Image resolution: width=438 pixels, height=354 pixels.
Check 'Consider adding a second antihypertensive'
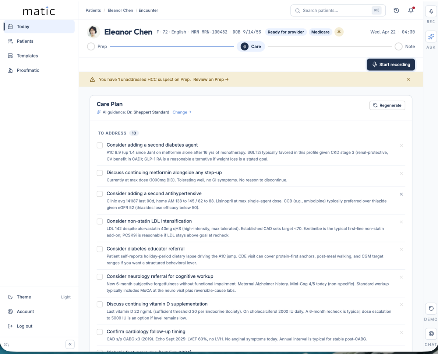click(100, 194)
